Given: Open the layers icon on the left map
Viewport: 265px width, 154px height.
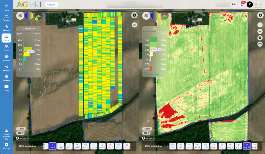Looking at the screenshot, I should click(x=20, y=16).
